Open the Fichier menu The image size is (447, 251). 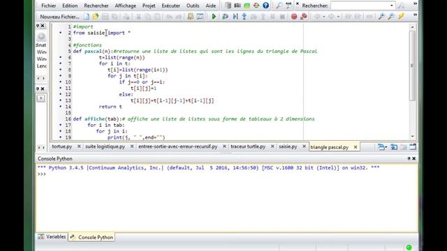pos(48,6)
